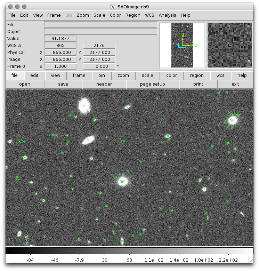259x271 pixels.
Task: Click the window resize grip corner
Action: [x=251, y=260]
